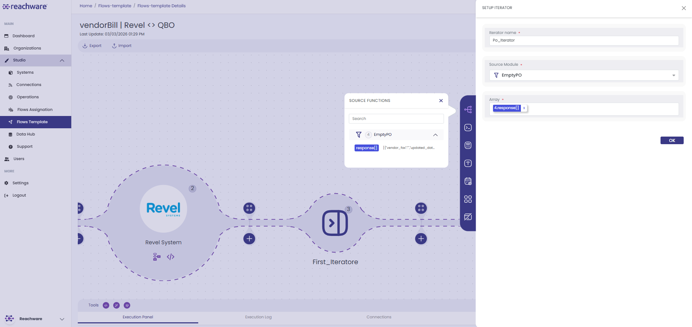The image size is (692, 327).
Task: Select Flows Template in the sidebar
Action: click(35, 122)
